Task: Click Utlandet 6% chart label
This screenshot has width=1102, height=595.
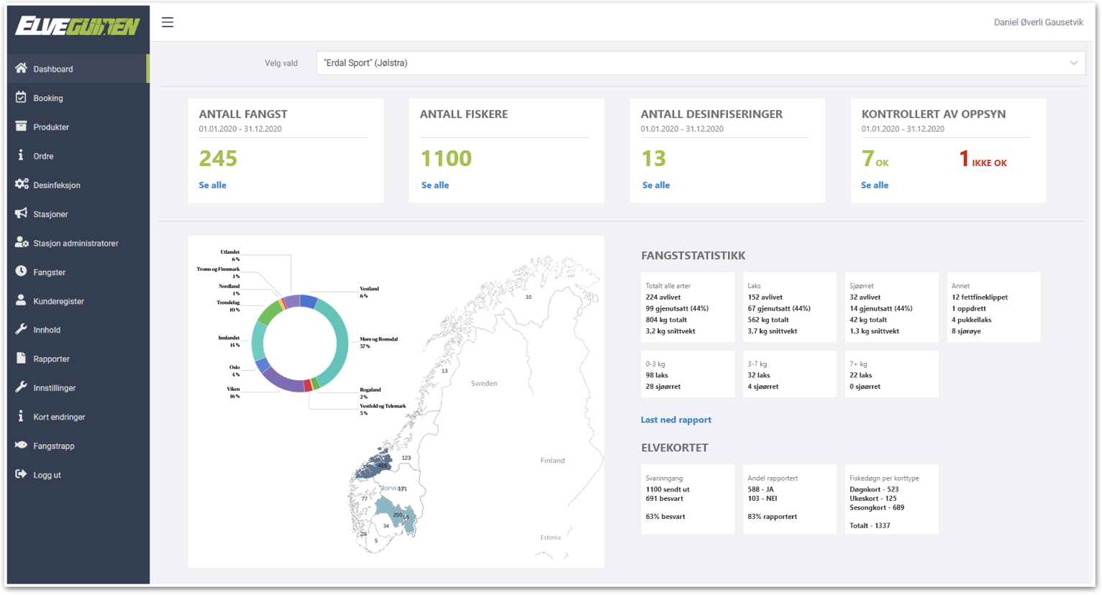Action: [230, 255]
